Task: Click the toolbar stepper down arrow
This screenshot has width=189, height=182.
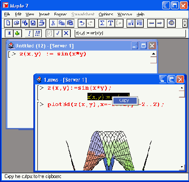Action: pyautogui.click(x=185, y=25)
